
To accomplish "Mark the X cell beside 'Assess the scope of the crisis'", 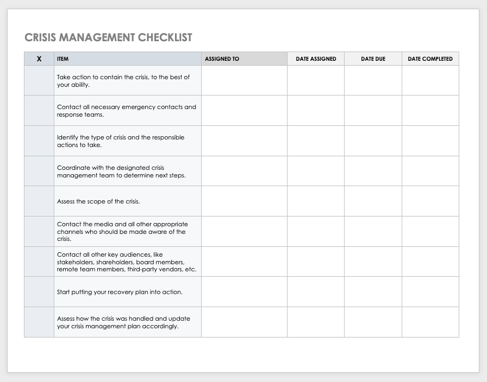I will (39, 201).
